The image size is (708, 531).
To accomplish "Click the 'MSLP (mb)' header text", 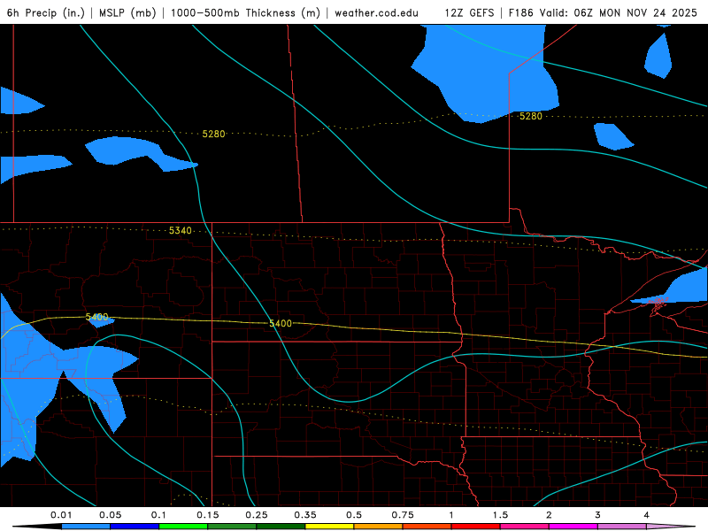I will pos(127,12).
